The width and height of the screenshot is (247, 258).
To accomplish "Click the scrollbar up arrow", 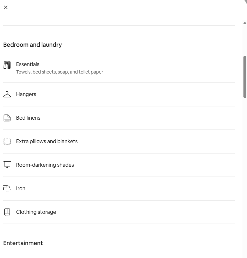I will (245, 23).
